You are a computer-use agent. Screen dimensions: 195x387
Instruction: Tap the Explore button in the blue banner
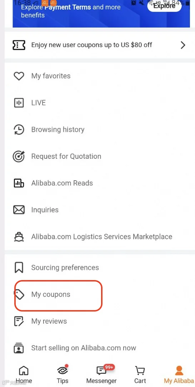coord(164,6)
